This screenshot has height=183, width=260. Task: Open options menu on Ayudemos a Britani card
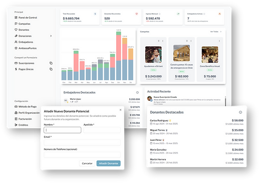(x=163, y=41)
